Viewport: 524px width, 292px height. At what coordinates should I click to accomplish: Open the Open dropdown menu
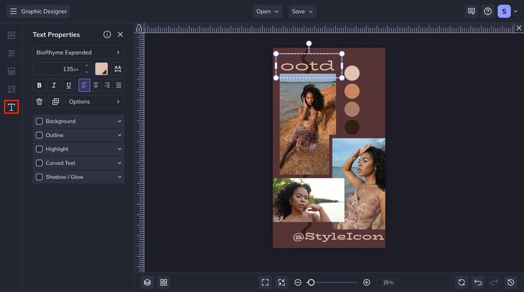pos(268,11)
